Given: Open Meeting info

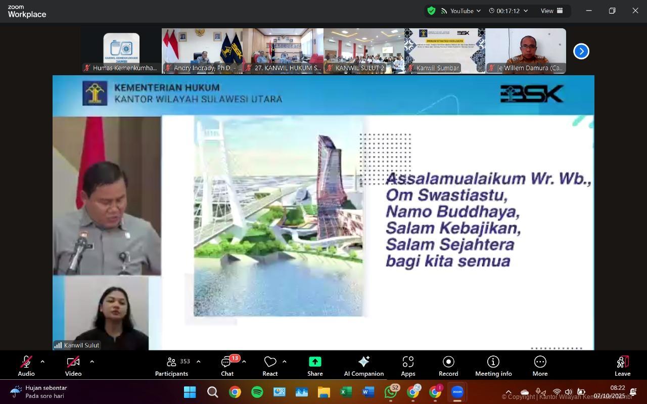Looking at the screenshot, I should (x=493, y=366).
